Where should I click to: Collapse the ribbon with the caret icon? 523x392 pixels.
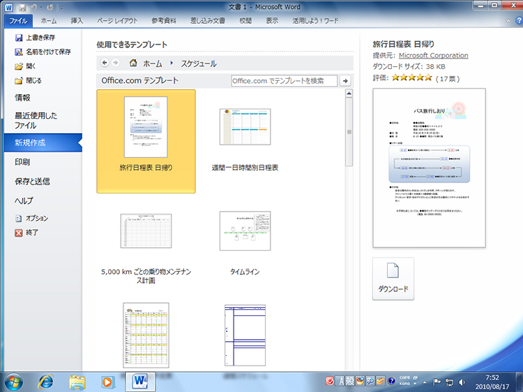508,21
